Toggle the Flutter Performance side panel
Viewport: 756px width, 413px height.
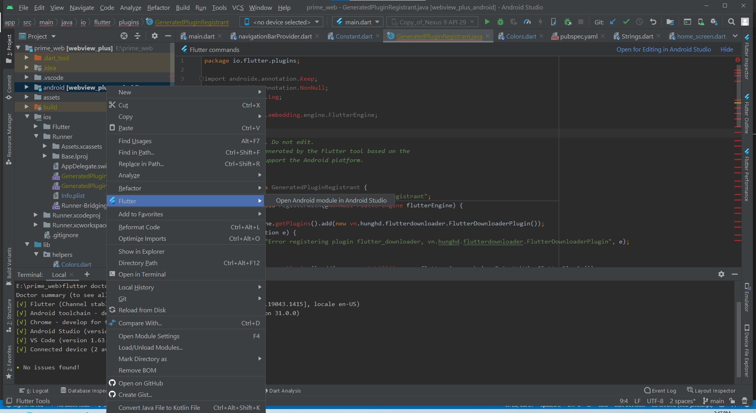coord(747,175)
